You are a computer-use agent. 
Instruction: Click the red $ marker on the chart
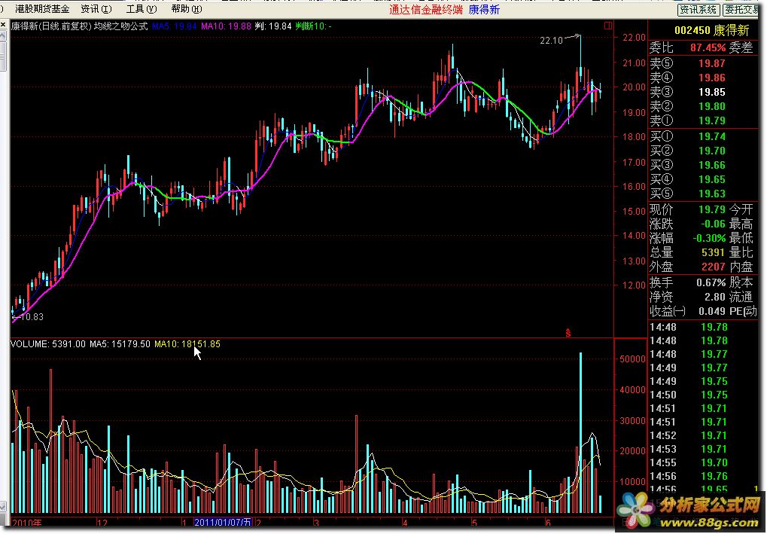click(568, 334)
